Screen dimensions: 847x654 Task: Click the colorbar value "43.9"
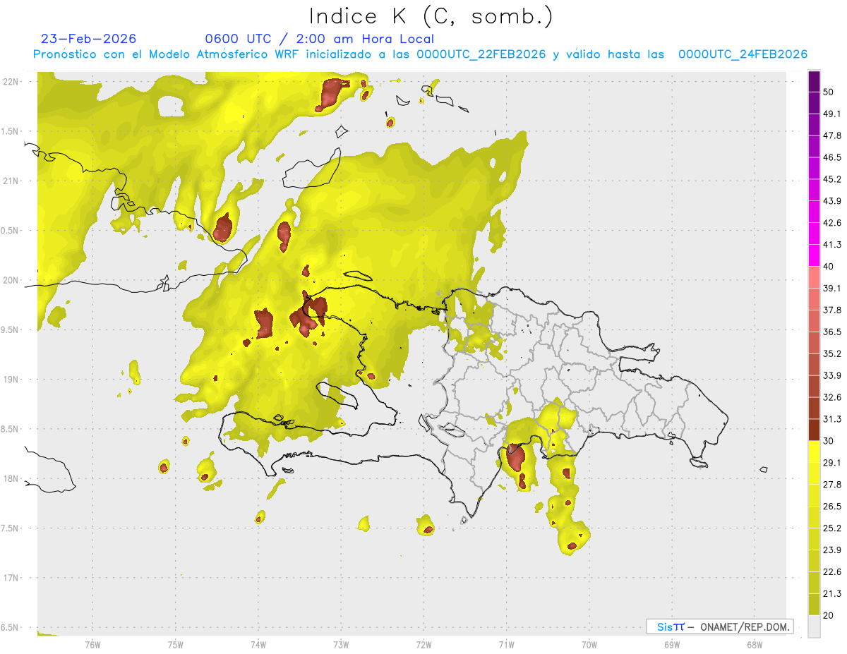pos(832,201)
